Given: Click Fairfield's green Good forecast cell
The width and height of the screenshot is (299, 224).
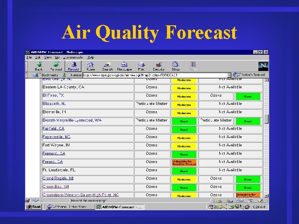Looking at the screenshot, I should [x=184, y=129].
